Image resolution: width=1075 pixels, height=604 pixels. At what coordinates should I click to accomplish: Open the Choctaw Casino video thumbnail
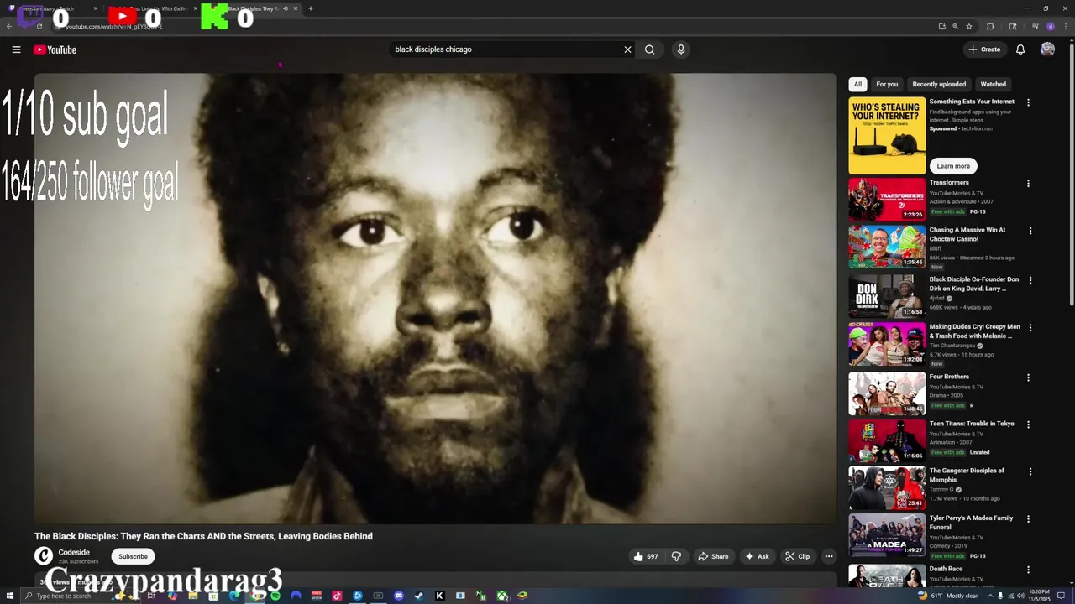[887, 247]
